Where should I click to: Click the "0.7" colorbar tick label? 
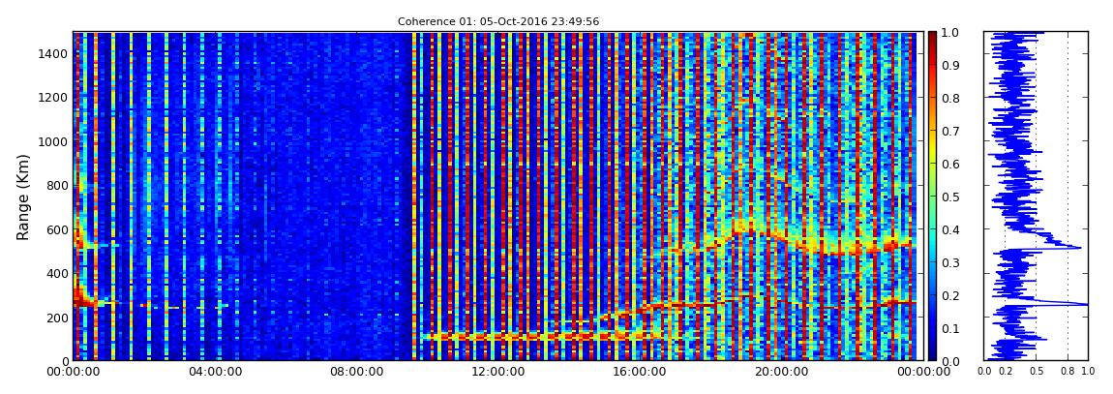point(951,132)
